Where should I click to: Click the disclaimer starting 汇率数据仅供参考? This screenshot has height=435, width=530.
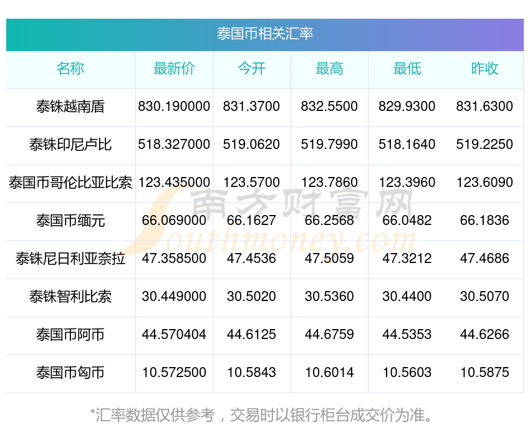pyautogui.click(x=261, y=415)
